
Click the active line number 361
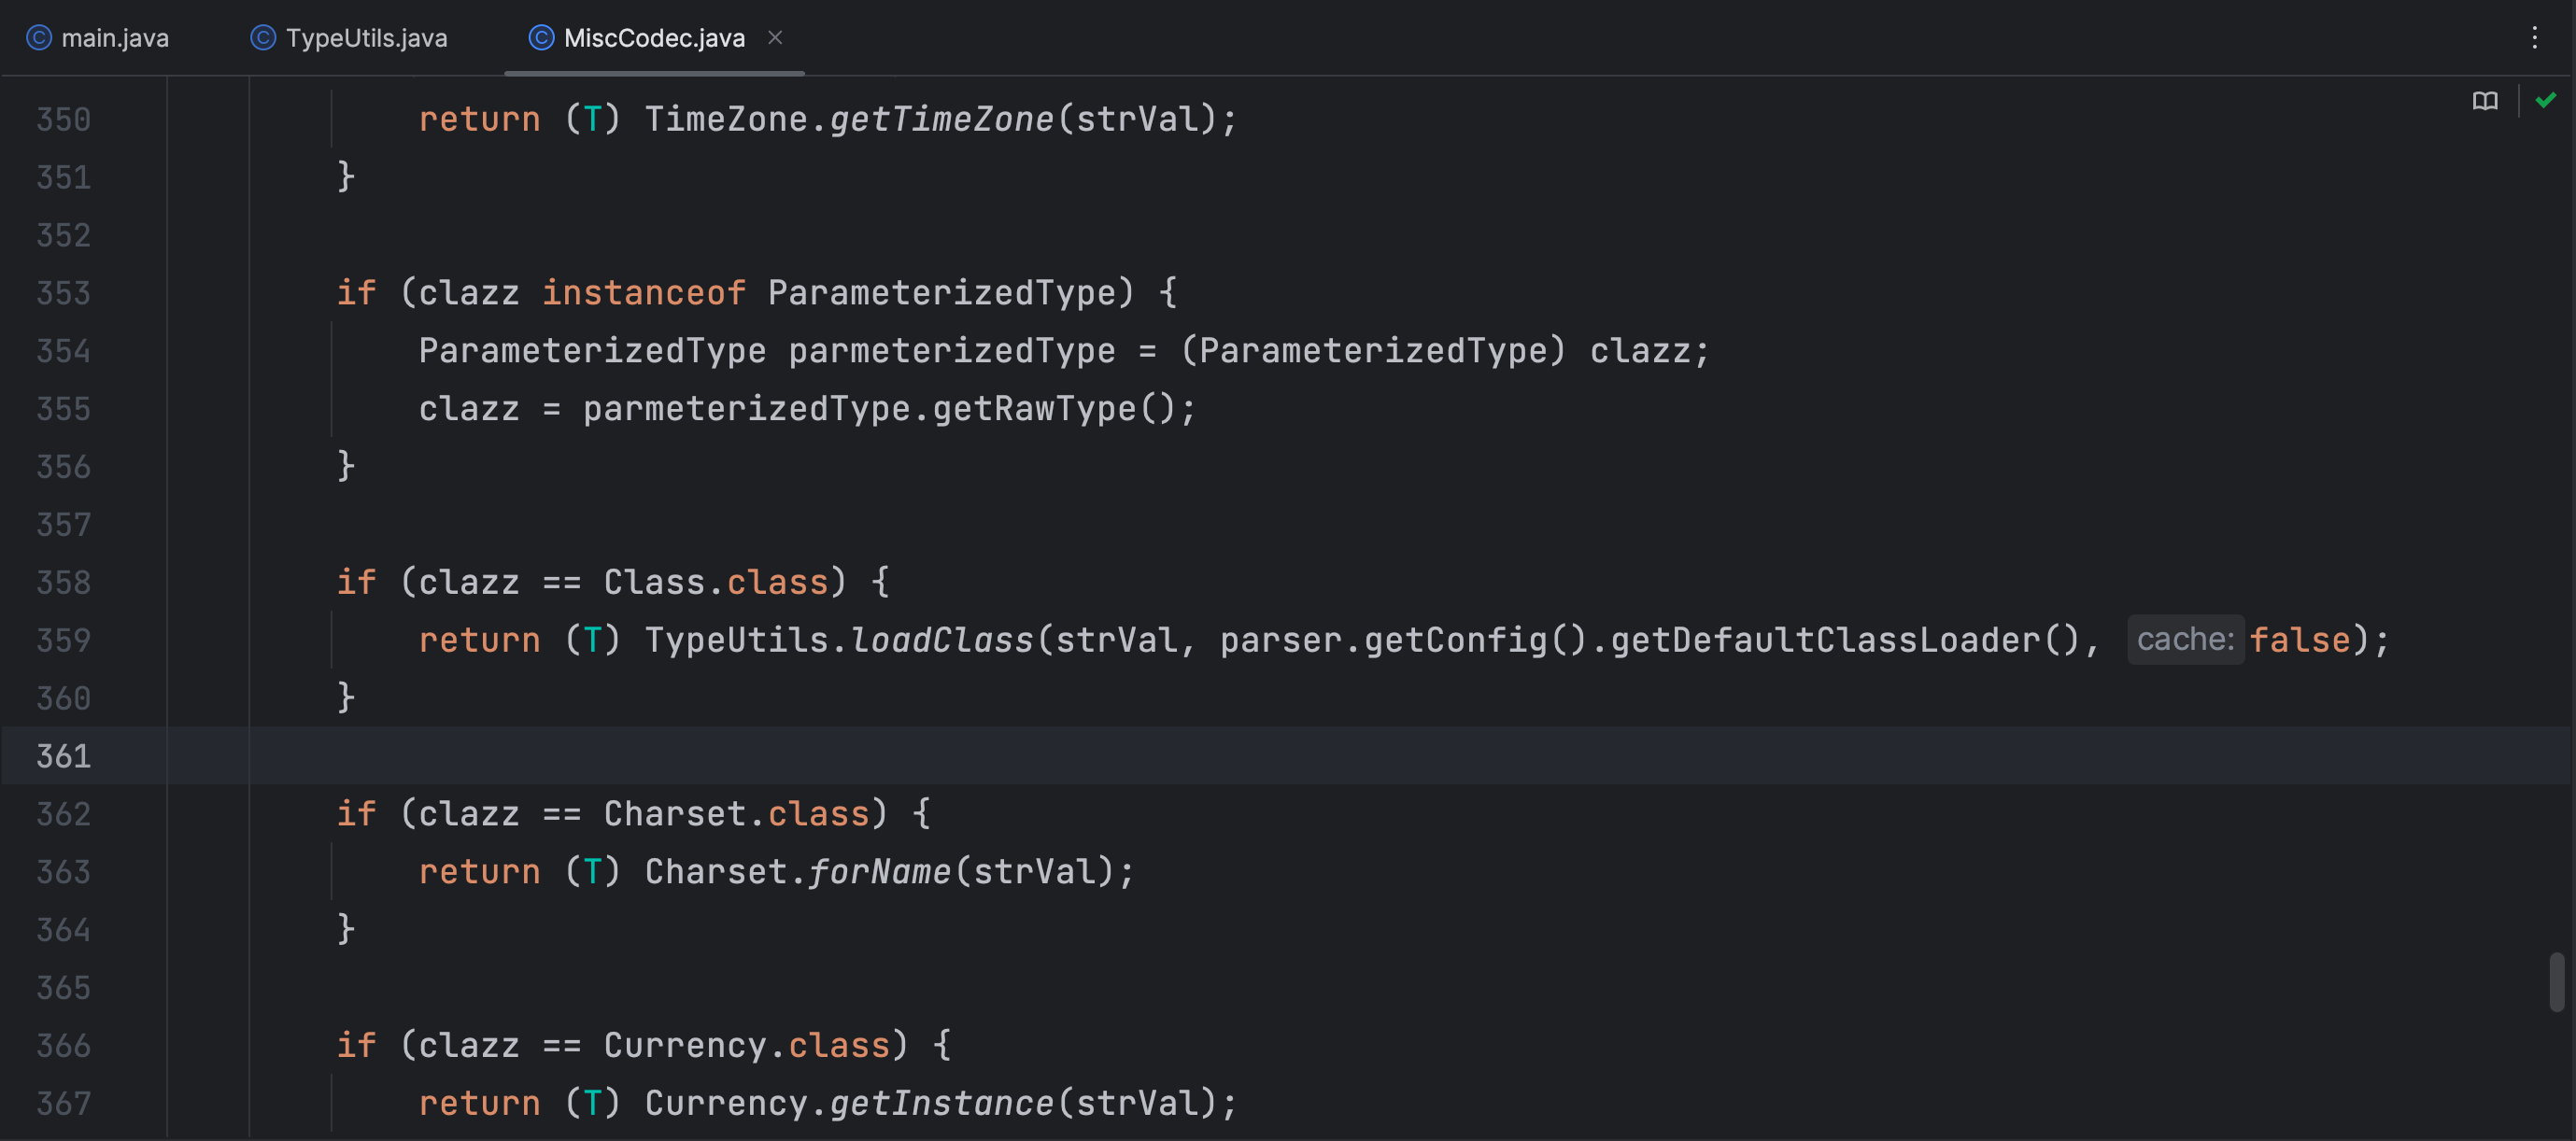point(64,756)
